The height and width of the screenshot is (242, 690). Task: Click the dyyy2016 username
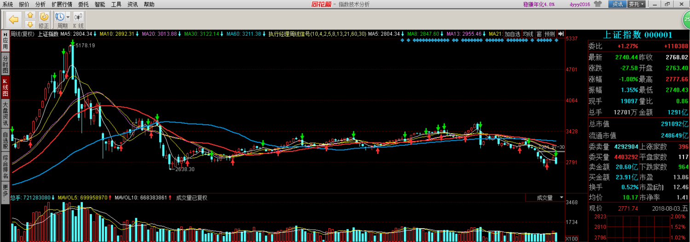[579, 4]
